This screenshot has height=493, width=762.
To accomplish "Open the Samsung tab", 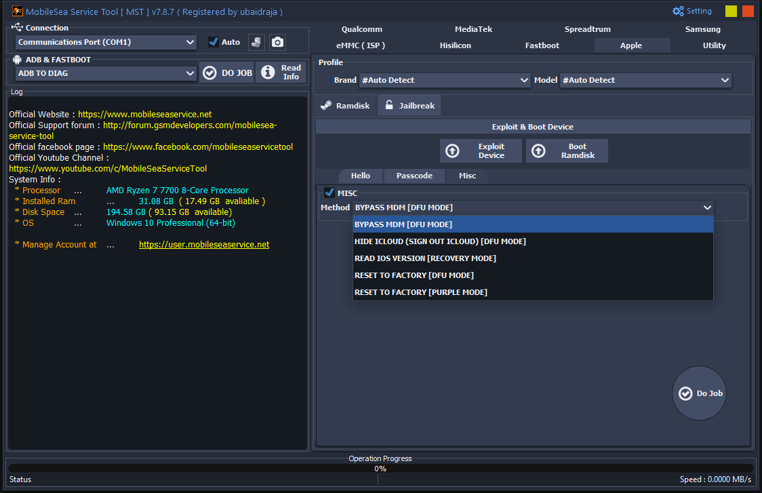I will [702, 29].
